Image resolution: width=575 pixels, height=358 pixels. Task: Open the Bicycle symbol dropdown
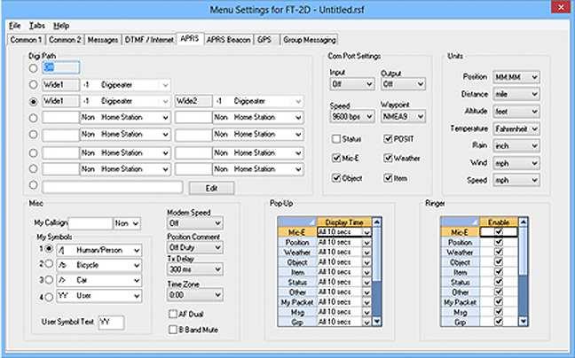99,265
